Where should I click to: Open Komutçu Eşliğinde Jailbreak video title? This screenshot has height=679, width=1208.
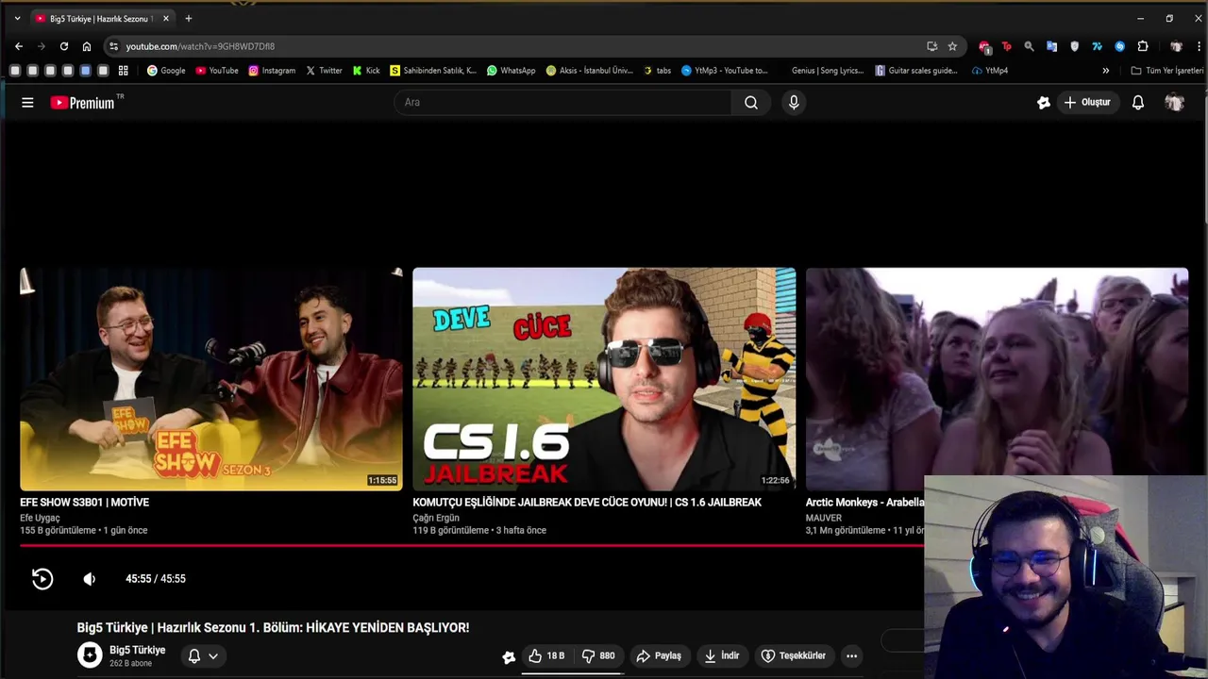point(587,503)
